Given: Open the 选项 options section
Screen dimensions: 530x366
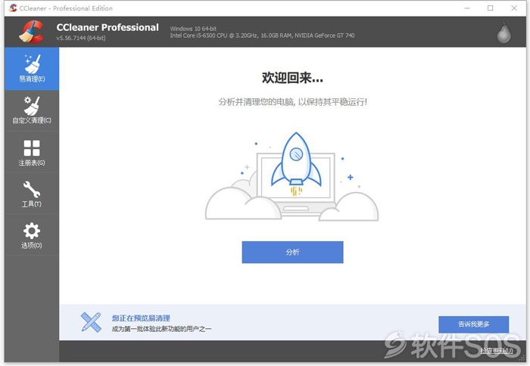Looking at the screenshot, I should pos(32,235).
